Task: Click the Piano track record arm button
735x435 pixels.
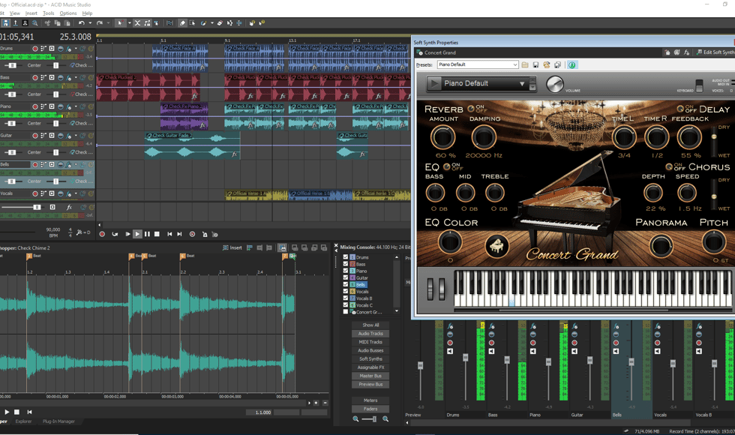Action: [34, 106]
